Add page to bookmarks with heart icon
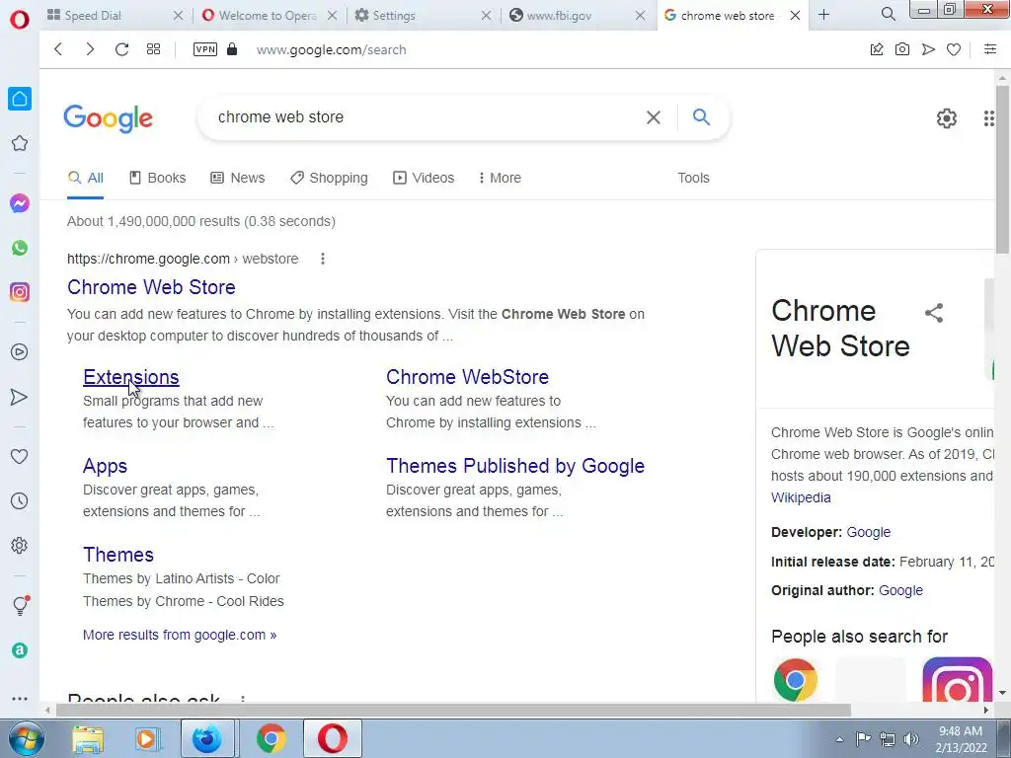 [x=954, y=49]
